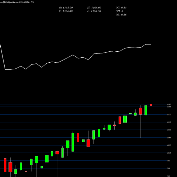Click the 'OH: 0' reading
Viewport: 177px width, 177px height.
pyautogui.click(x=119, y=11)
